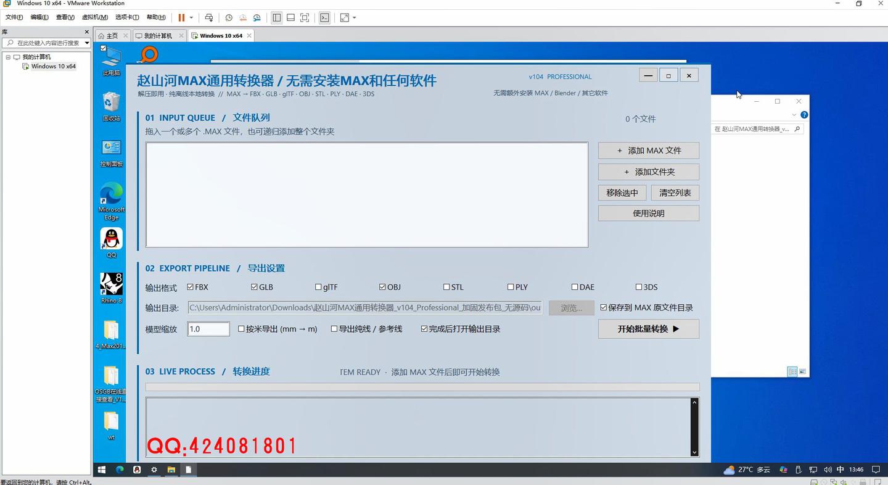Click 添加 MAX 文件 button
The image size is (888, 485).
(x=649, y=151)
